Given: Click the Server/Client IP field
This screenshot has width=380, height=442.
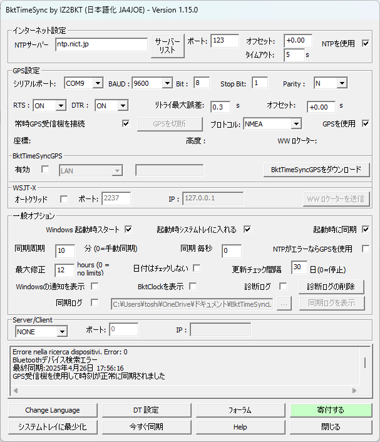Looking at the screenshot, I should pos(220,329).
